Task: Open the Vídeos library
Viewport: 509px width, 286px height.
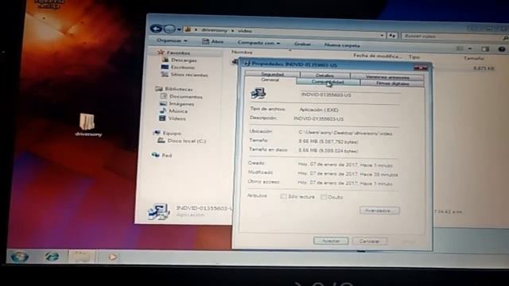Action: tap(177, 118)
